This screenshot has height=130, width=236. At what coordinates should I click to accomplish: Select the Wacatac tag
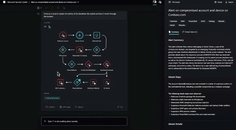pyautogui.click(x=182, y=25)
